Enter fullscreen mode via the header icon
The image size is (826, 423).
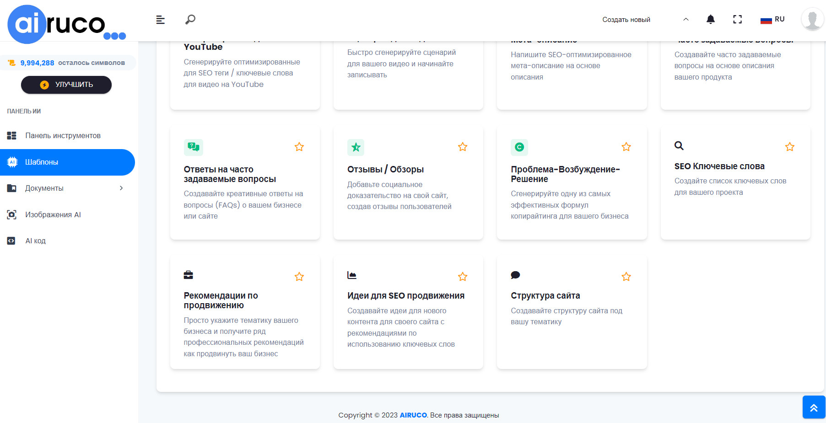[x=737, y=19]
